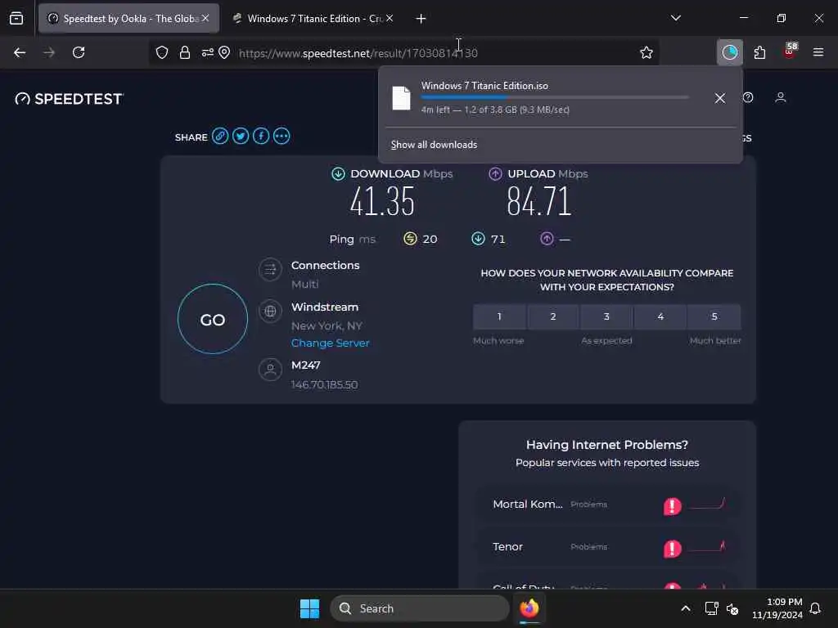Click the taskbar Search box

420,608
